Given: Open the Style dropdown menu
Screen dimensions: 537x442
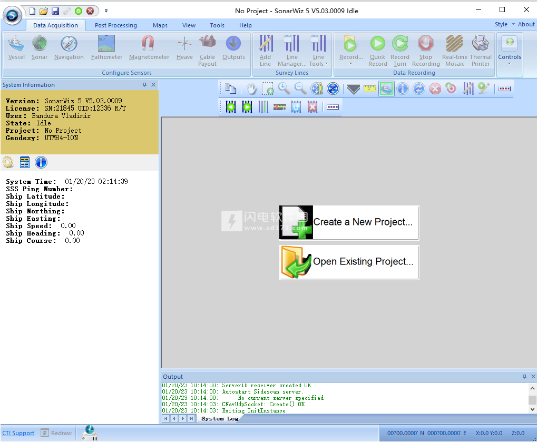Looking at the screenshot, I should coord(504,24).
